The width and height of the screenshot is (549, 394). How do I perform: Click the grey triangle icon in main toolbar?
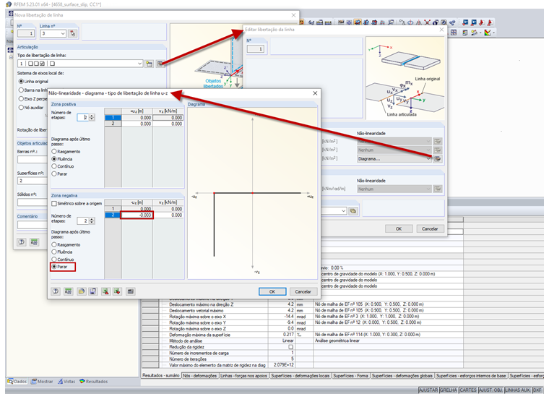[419, 22]
